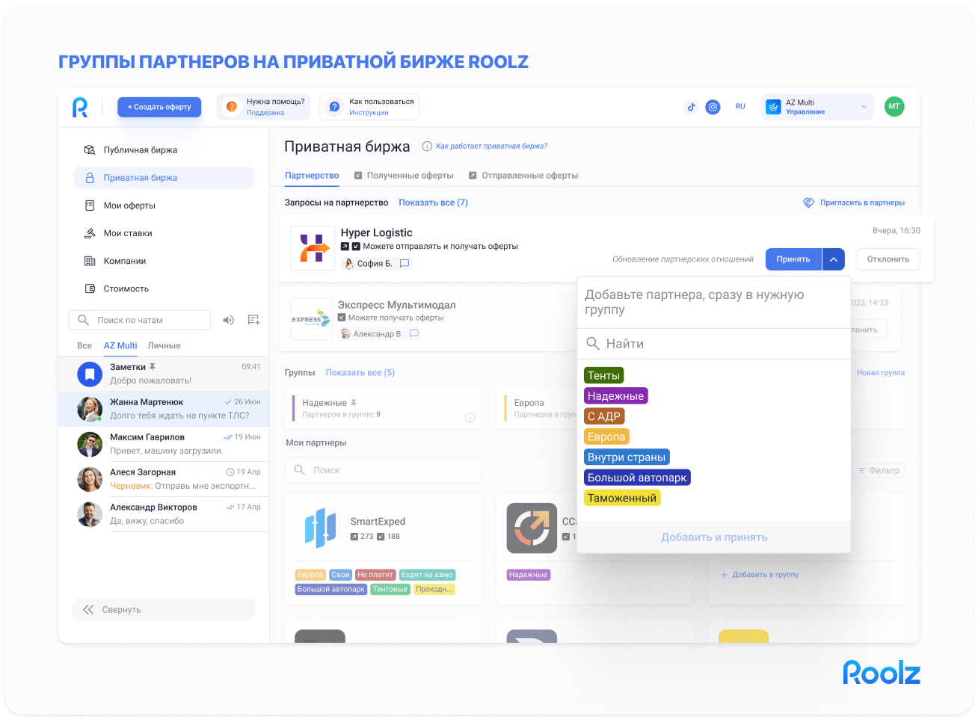Image resolution: width=978 pixels, height=719 pixels.
Task: Click the new chat list icon
Action: tap(253, 320)
